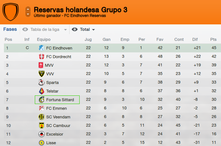The height and width of the screenshot is (146, 221).
Task: Click the MVV club badge
Action: pyautogui.click(x=41, y=65)
